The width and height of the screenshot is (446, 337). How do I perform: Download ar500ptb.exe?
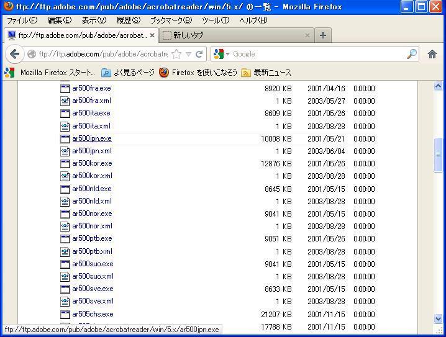point(92,238)
